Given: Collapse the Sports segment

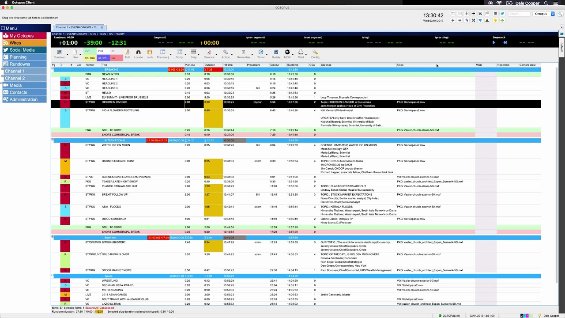Looking at the screenshot, I should [x=53, y=276].
